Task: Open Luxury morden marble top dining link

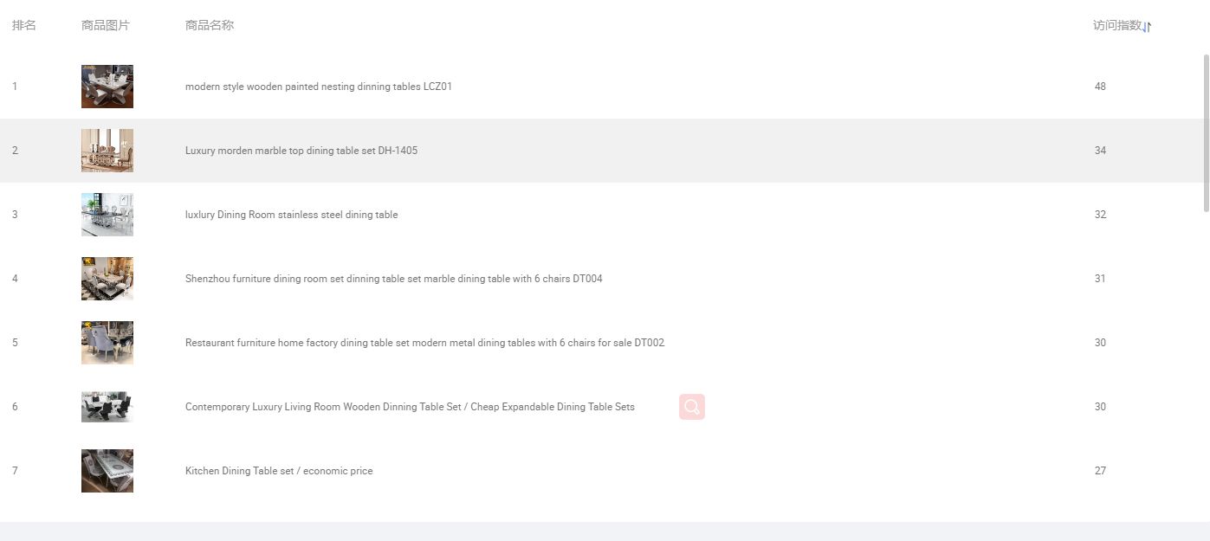Action: [301, 151]
